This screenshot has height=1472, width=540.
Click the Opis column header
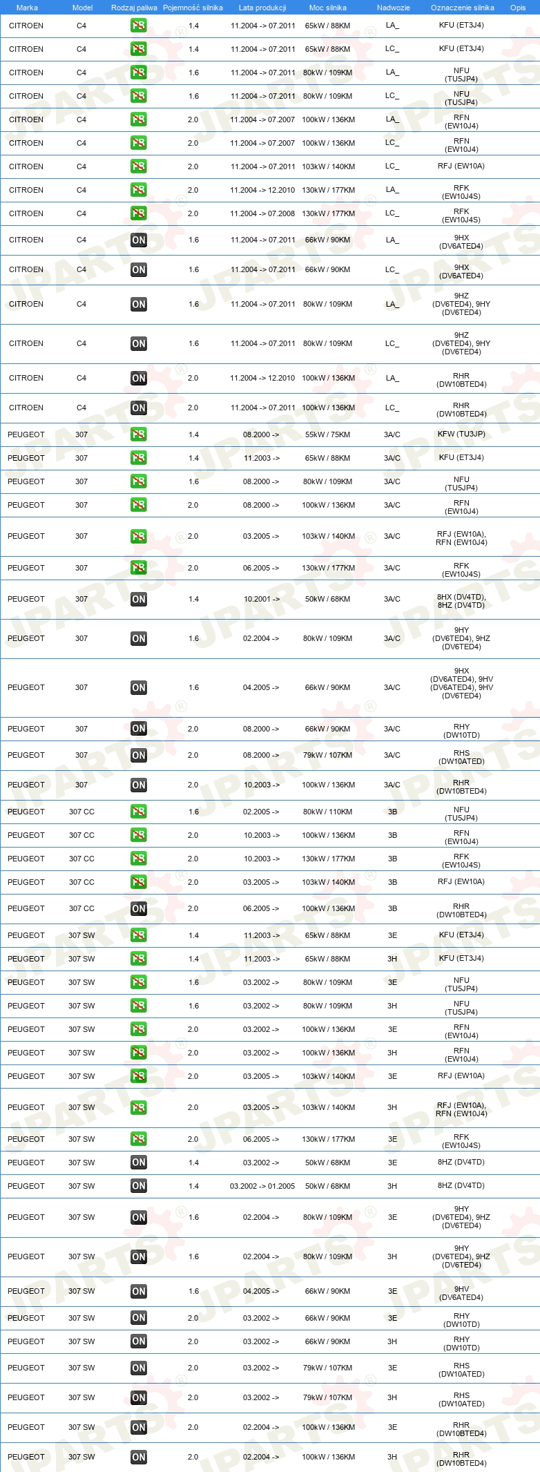(518, 8)
